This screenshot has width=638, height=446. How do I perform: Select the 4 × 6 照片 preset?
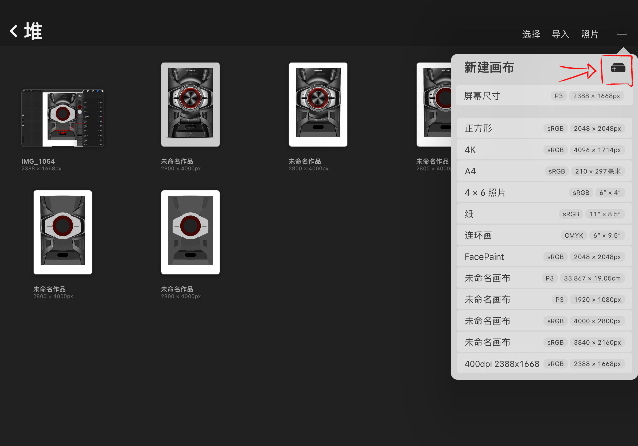(542, 192)
